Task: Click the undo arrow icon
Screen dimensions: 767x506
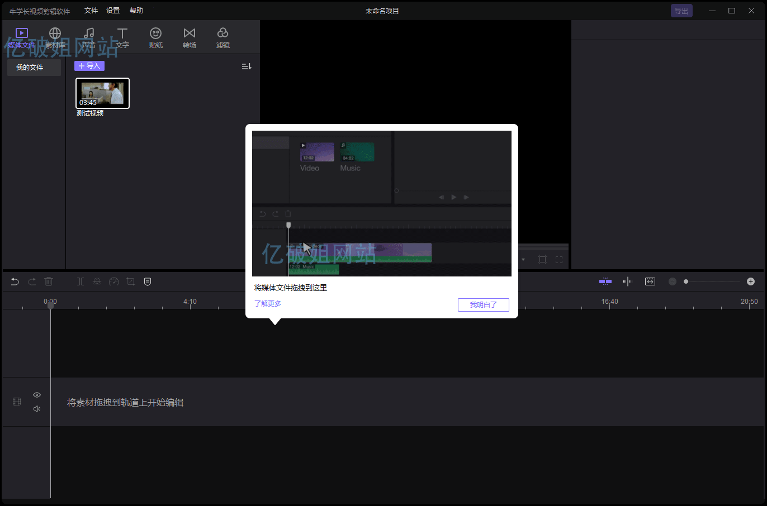Action: [x=15, y=281]
